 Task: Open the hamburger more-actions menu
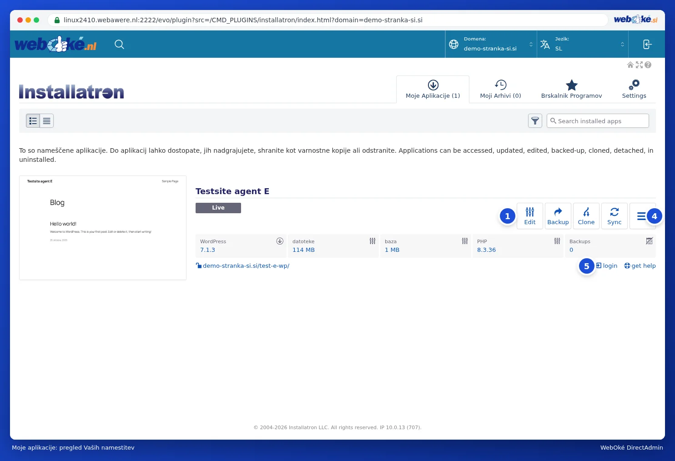[x=642, y=216]
